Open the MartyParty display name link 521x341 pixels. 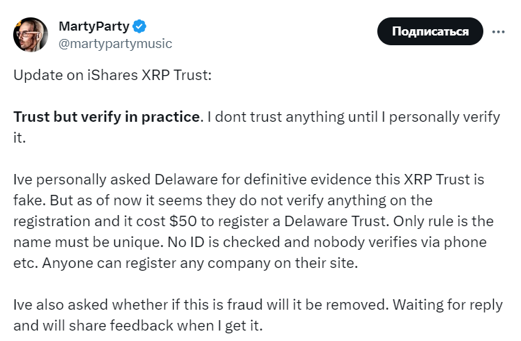click(x=94, y=26)
